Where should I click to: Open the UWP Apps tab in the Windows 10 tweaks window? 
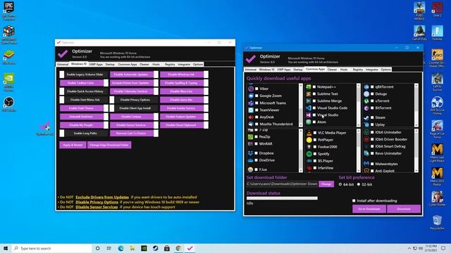point(96,65)
